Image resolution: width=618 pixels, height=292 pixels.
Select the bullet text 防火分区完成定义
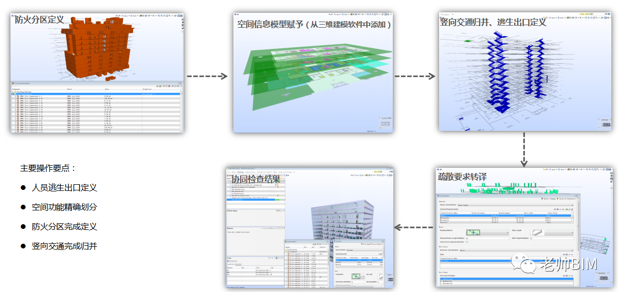[64, 227]
